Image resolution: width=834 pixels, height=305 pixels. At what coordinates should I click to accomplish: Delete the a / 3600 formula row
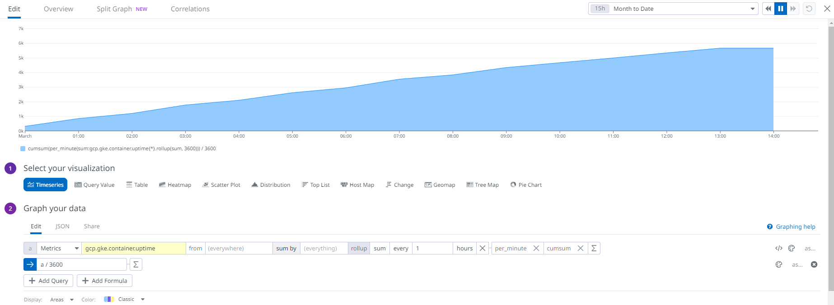tap(814, 264)
